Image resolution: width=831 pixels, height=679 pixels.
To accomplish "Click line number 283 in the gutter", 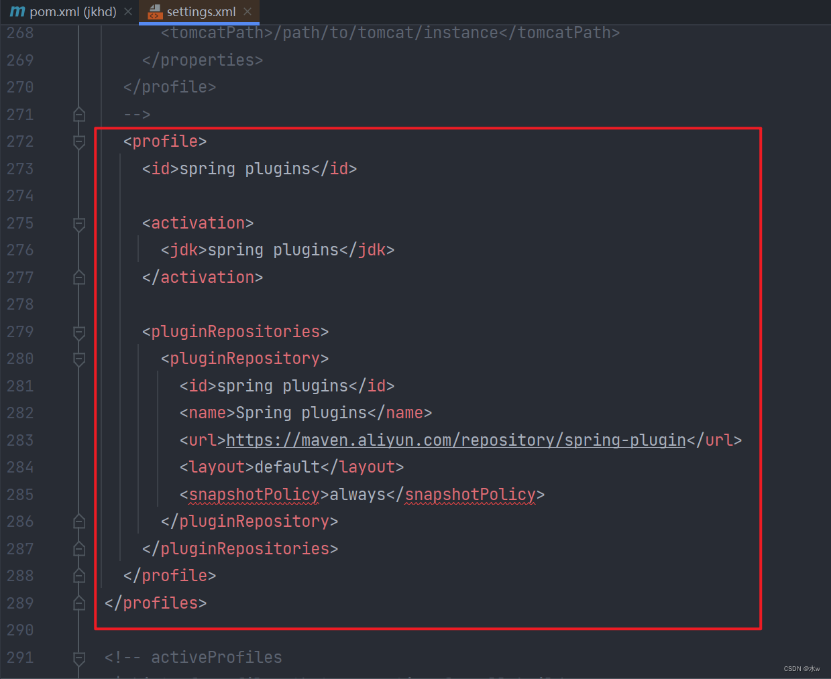I will (x=20, y=440).
